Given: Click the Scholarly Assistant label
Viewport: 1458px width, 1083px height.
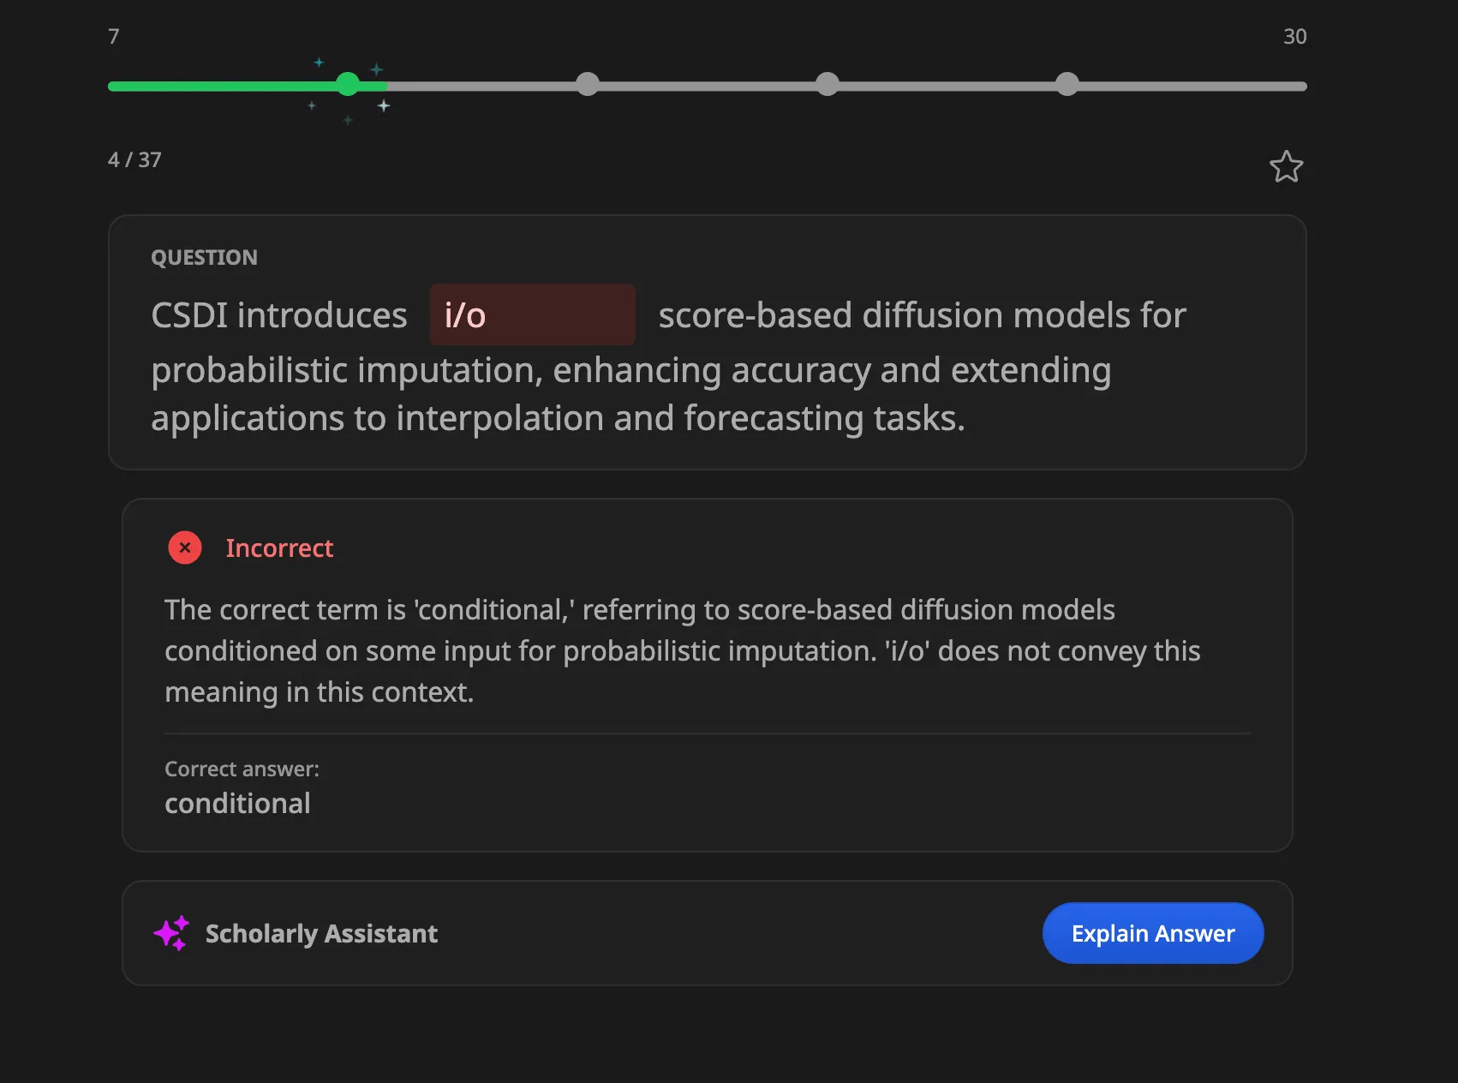Looking at the screenshot, I should [x=321, y=933].
